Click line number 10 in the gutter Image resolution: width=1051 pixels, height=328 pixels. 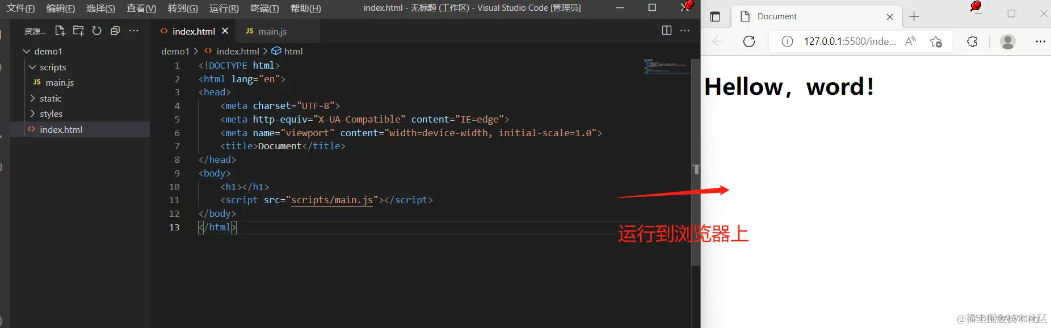point(174,187)
